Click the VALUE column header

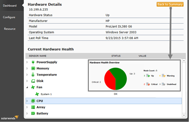(x=142, y=56)
